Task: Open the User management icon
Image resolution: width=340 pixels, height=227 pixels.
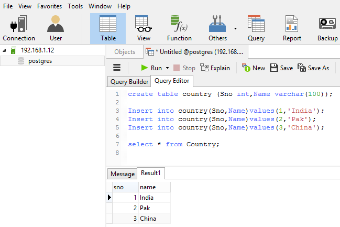Action: [56, 28]
